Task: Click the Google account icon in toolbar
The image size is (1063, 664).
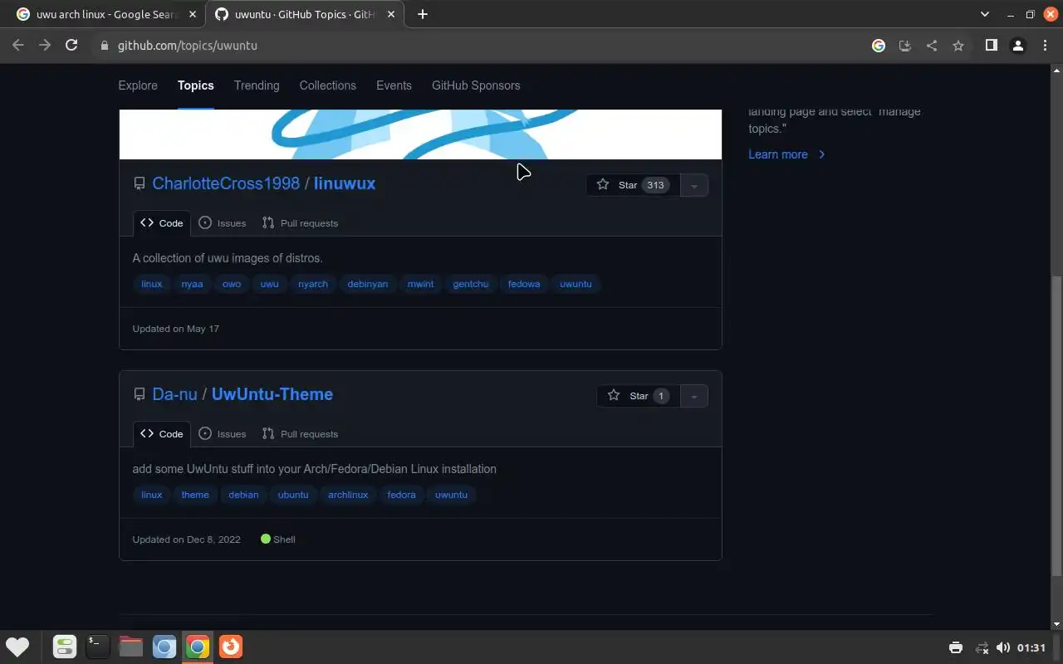Action: coord(879,46)
